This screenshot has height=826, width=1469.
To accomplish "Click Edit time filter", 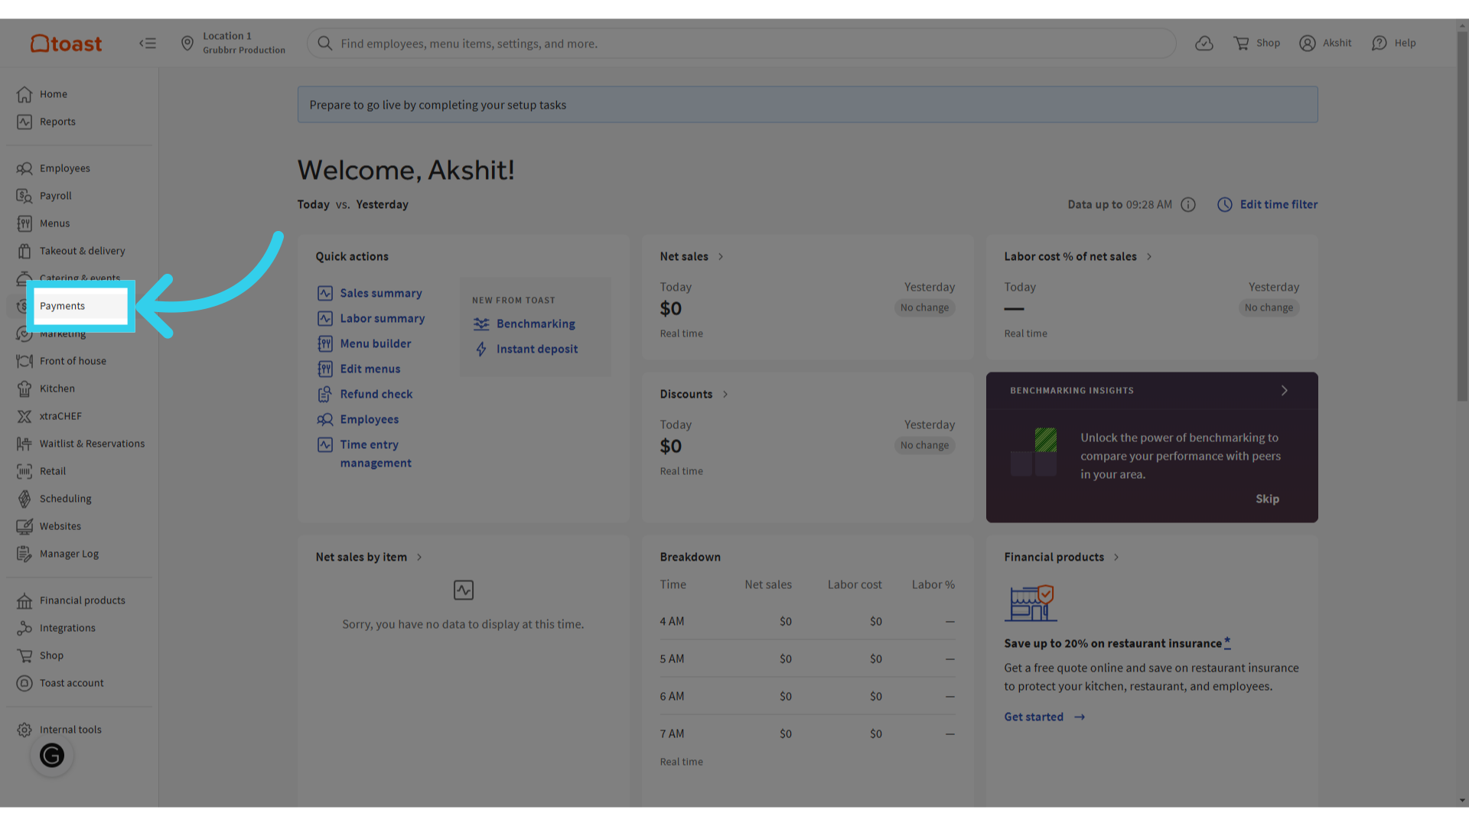I will tap(1267, 204).
